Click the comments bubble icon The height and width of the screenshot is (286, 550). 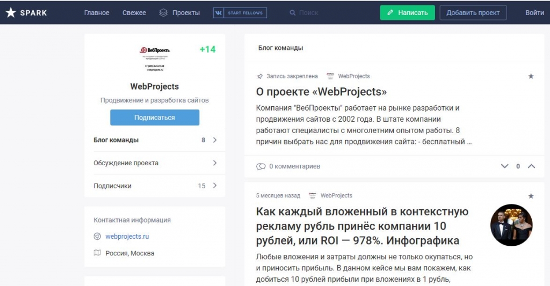point(260,166)
